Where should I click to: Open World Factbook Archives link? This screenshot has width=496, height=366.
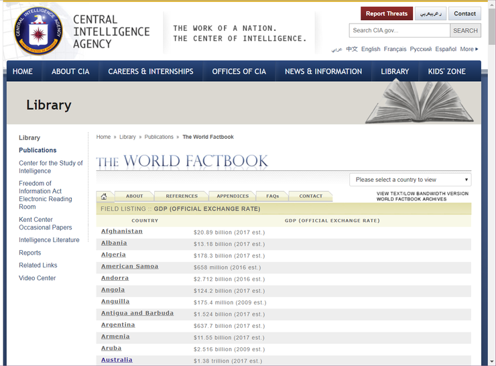tap(412, 199)
